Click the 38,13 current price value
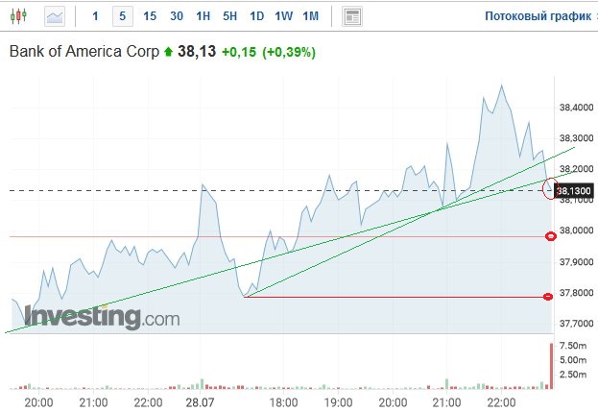Image resolution: width=598 pixels, height=412 pixels. (x=197, y=51)
